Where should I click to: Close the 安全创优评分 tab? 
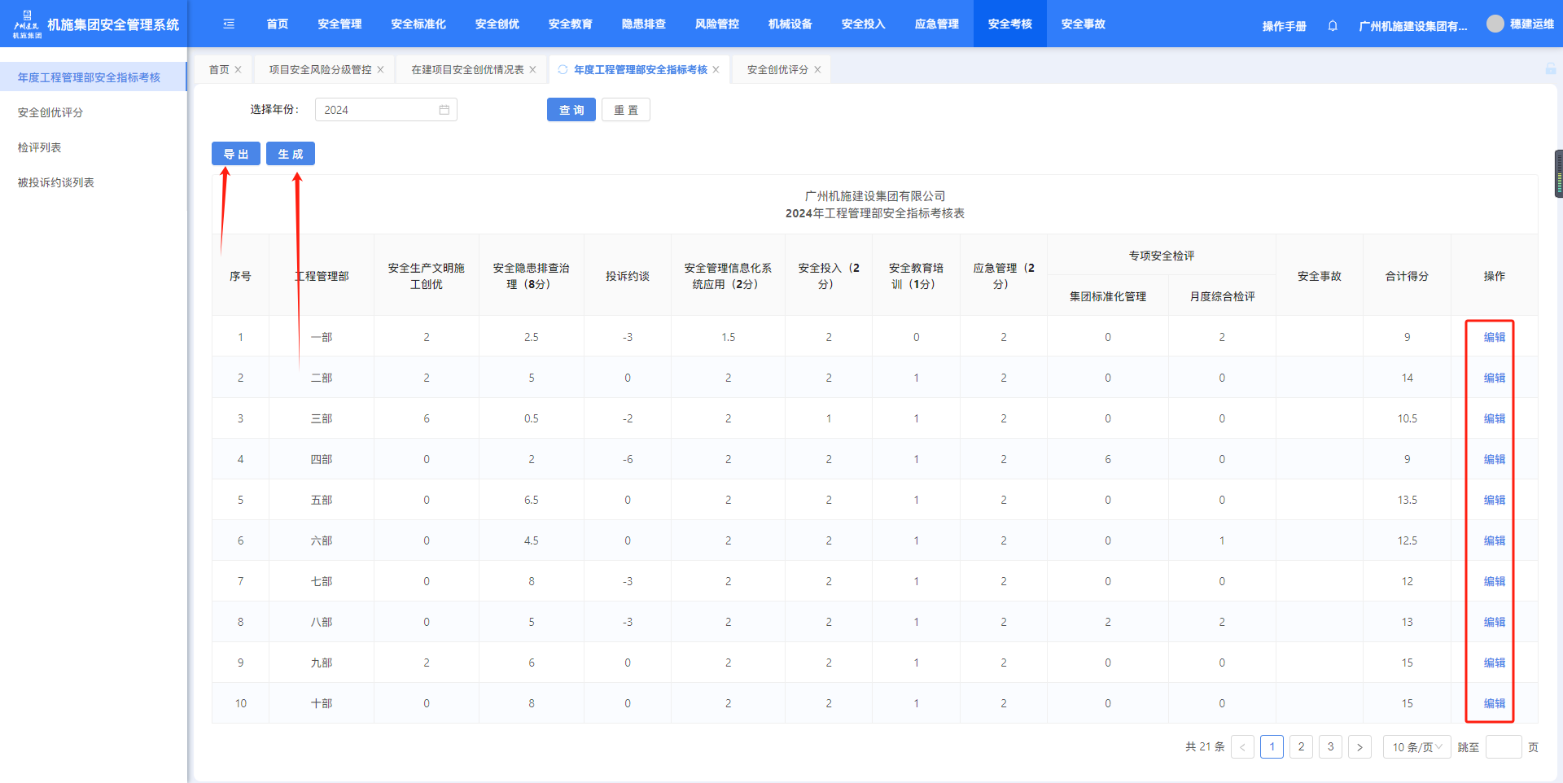tap(817, 70)
